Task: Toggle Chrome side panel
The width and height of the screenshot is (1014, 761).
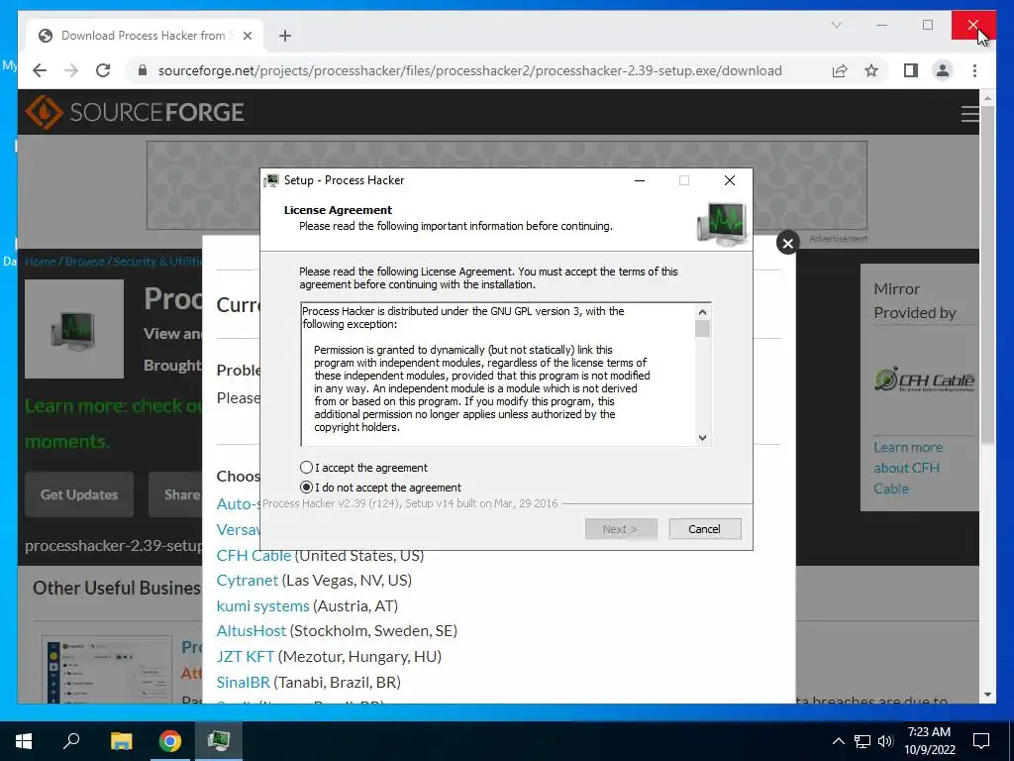Action: tap(911, 70)
